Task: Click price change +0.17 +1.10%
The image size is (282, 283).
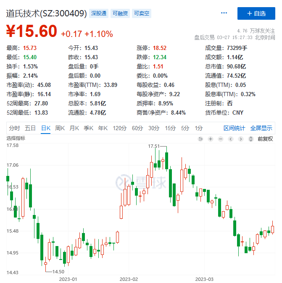Action: pyautogui.click(x=87, y=34)
